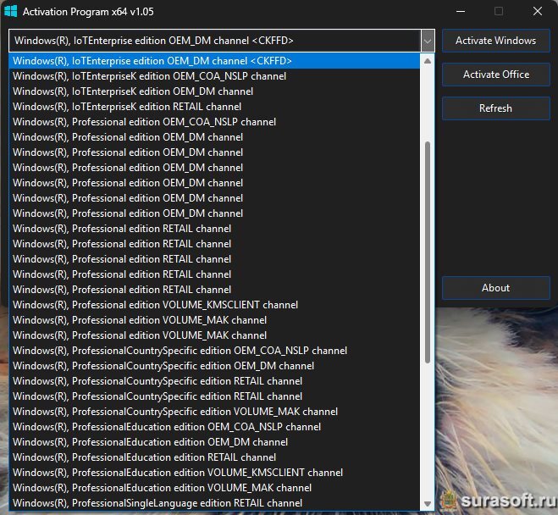Viewport: 558px width, 515px height.
Task: Minimize the Activation Program window
Action: [x=461, y=11]
